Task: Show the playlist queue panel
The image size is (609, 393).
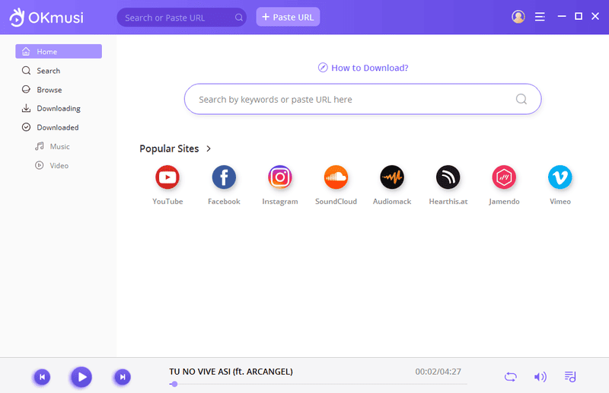Action: point(571,376)
